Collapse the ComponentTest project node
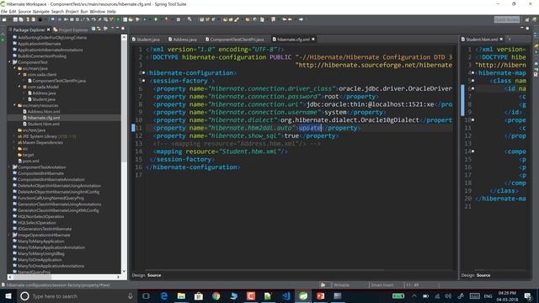 [9, 62]
